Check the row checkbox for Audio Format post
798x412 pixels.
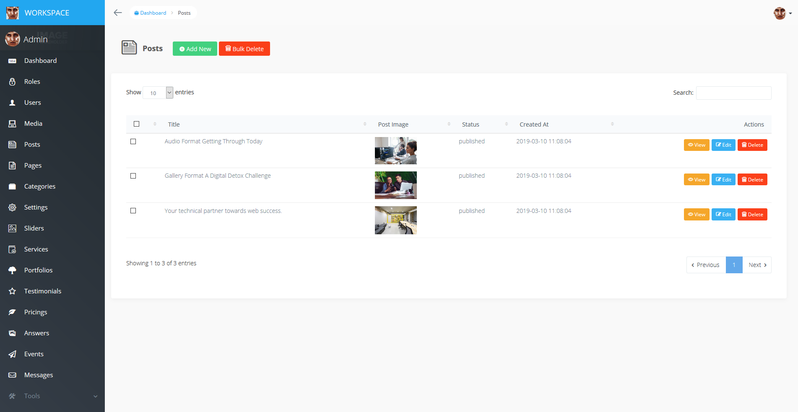[x=133, y=142]
